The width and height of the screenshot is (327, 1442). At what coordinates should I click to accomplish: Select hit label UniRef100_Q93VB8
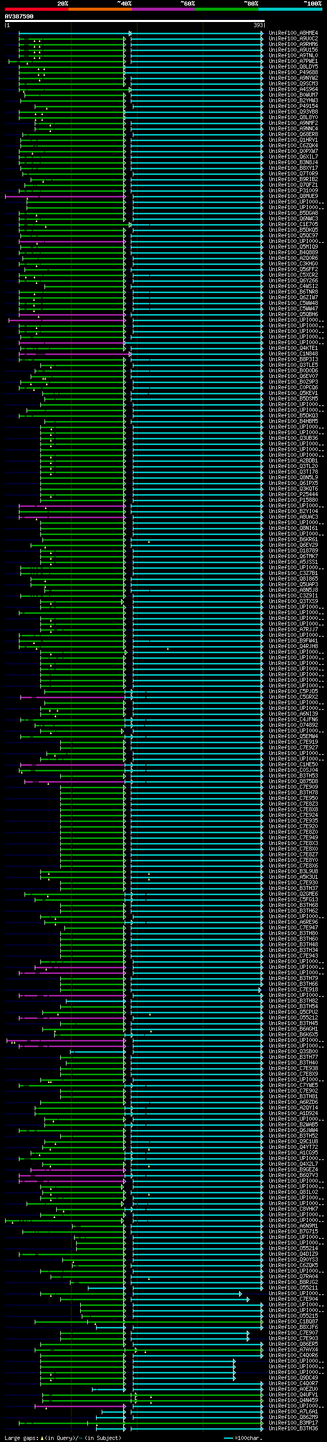click(293, 112)
